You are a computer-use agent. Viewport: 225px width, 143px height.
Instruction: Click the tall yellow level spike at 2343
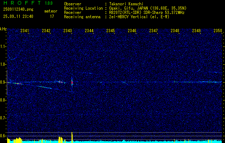72,137
